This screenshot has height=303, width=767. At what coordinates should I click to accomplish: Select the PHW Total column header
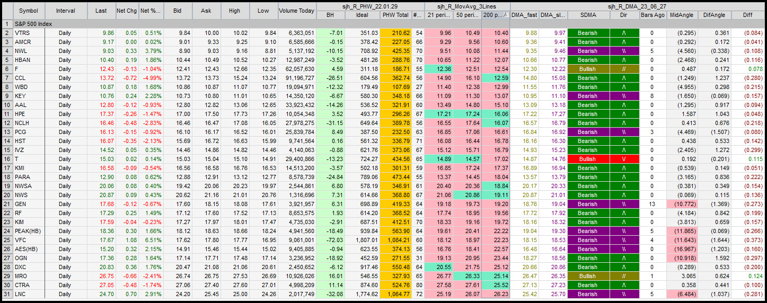tap(395, 15)
